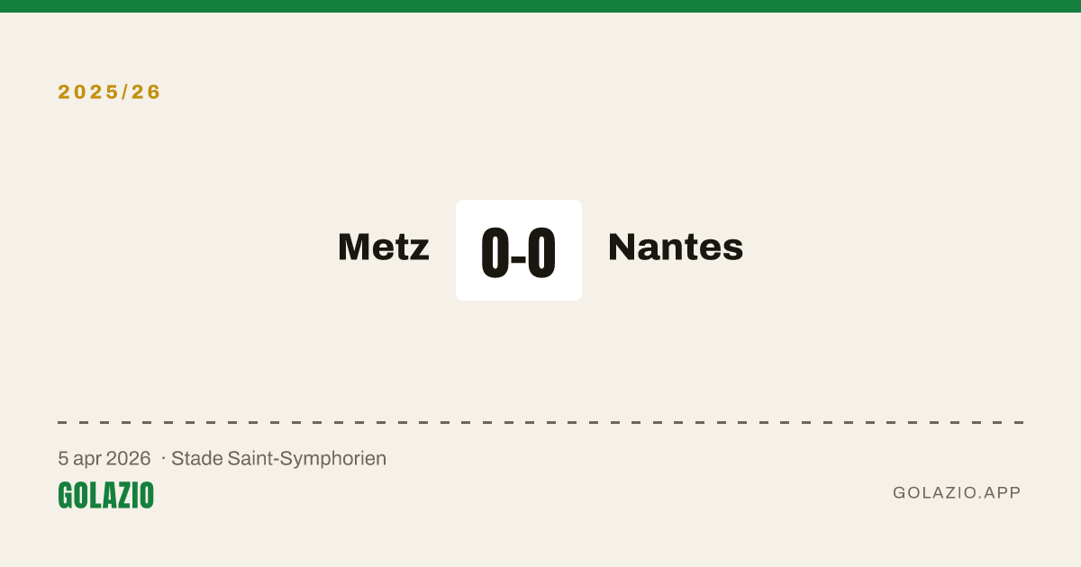
Task: Click the green bar at the top
Action: click(x=540, y=6)
